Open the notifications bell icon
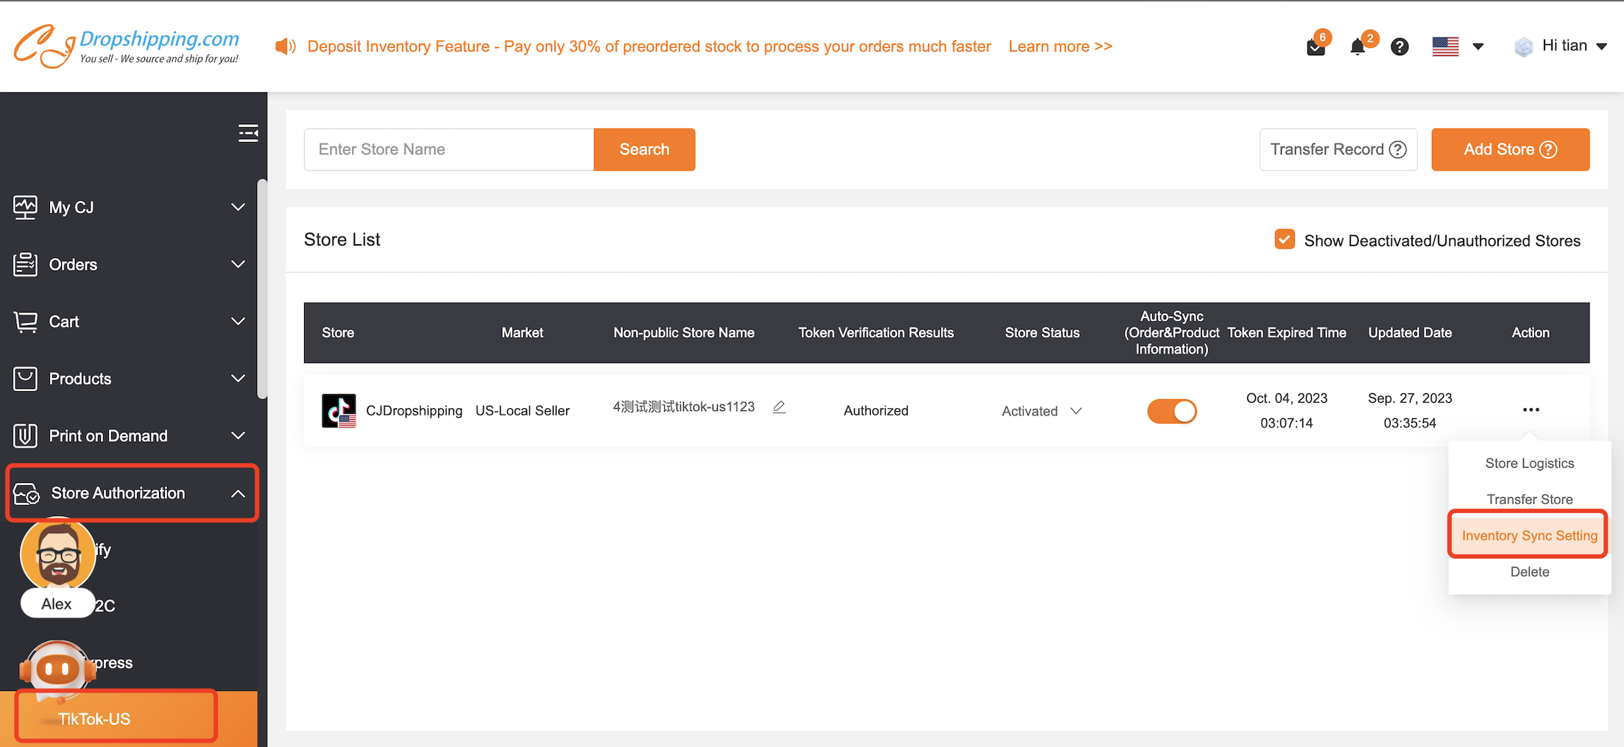This screenshot has height=747, width=1624. (1358, 48)
